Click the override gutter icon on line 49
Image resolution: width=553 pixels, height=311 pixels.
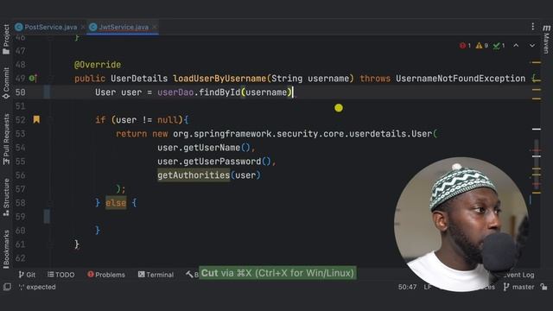tap(33, 79)
